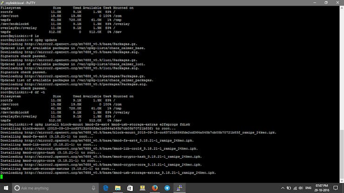
Task: Open File Explorer from the taskbar
Action: point(118,188)
